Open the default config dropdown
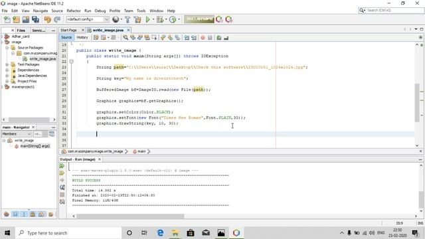The width and height of the screenshot is (425, 239). (88, 19)
